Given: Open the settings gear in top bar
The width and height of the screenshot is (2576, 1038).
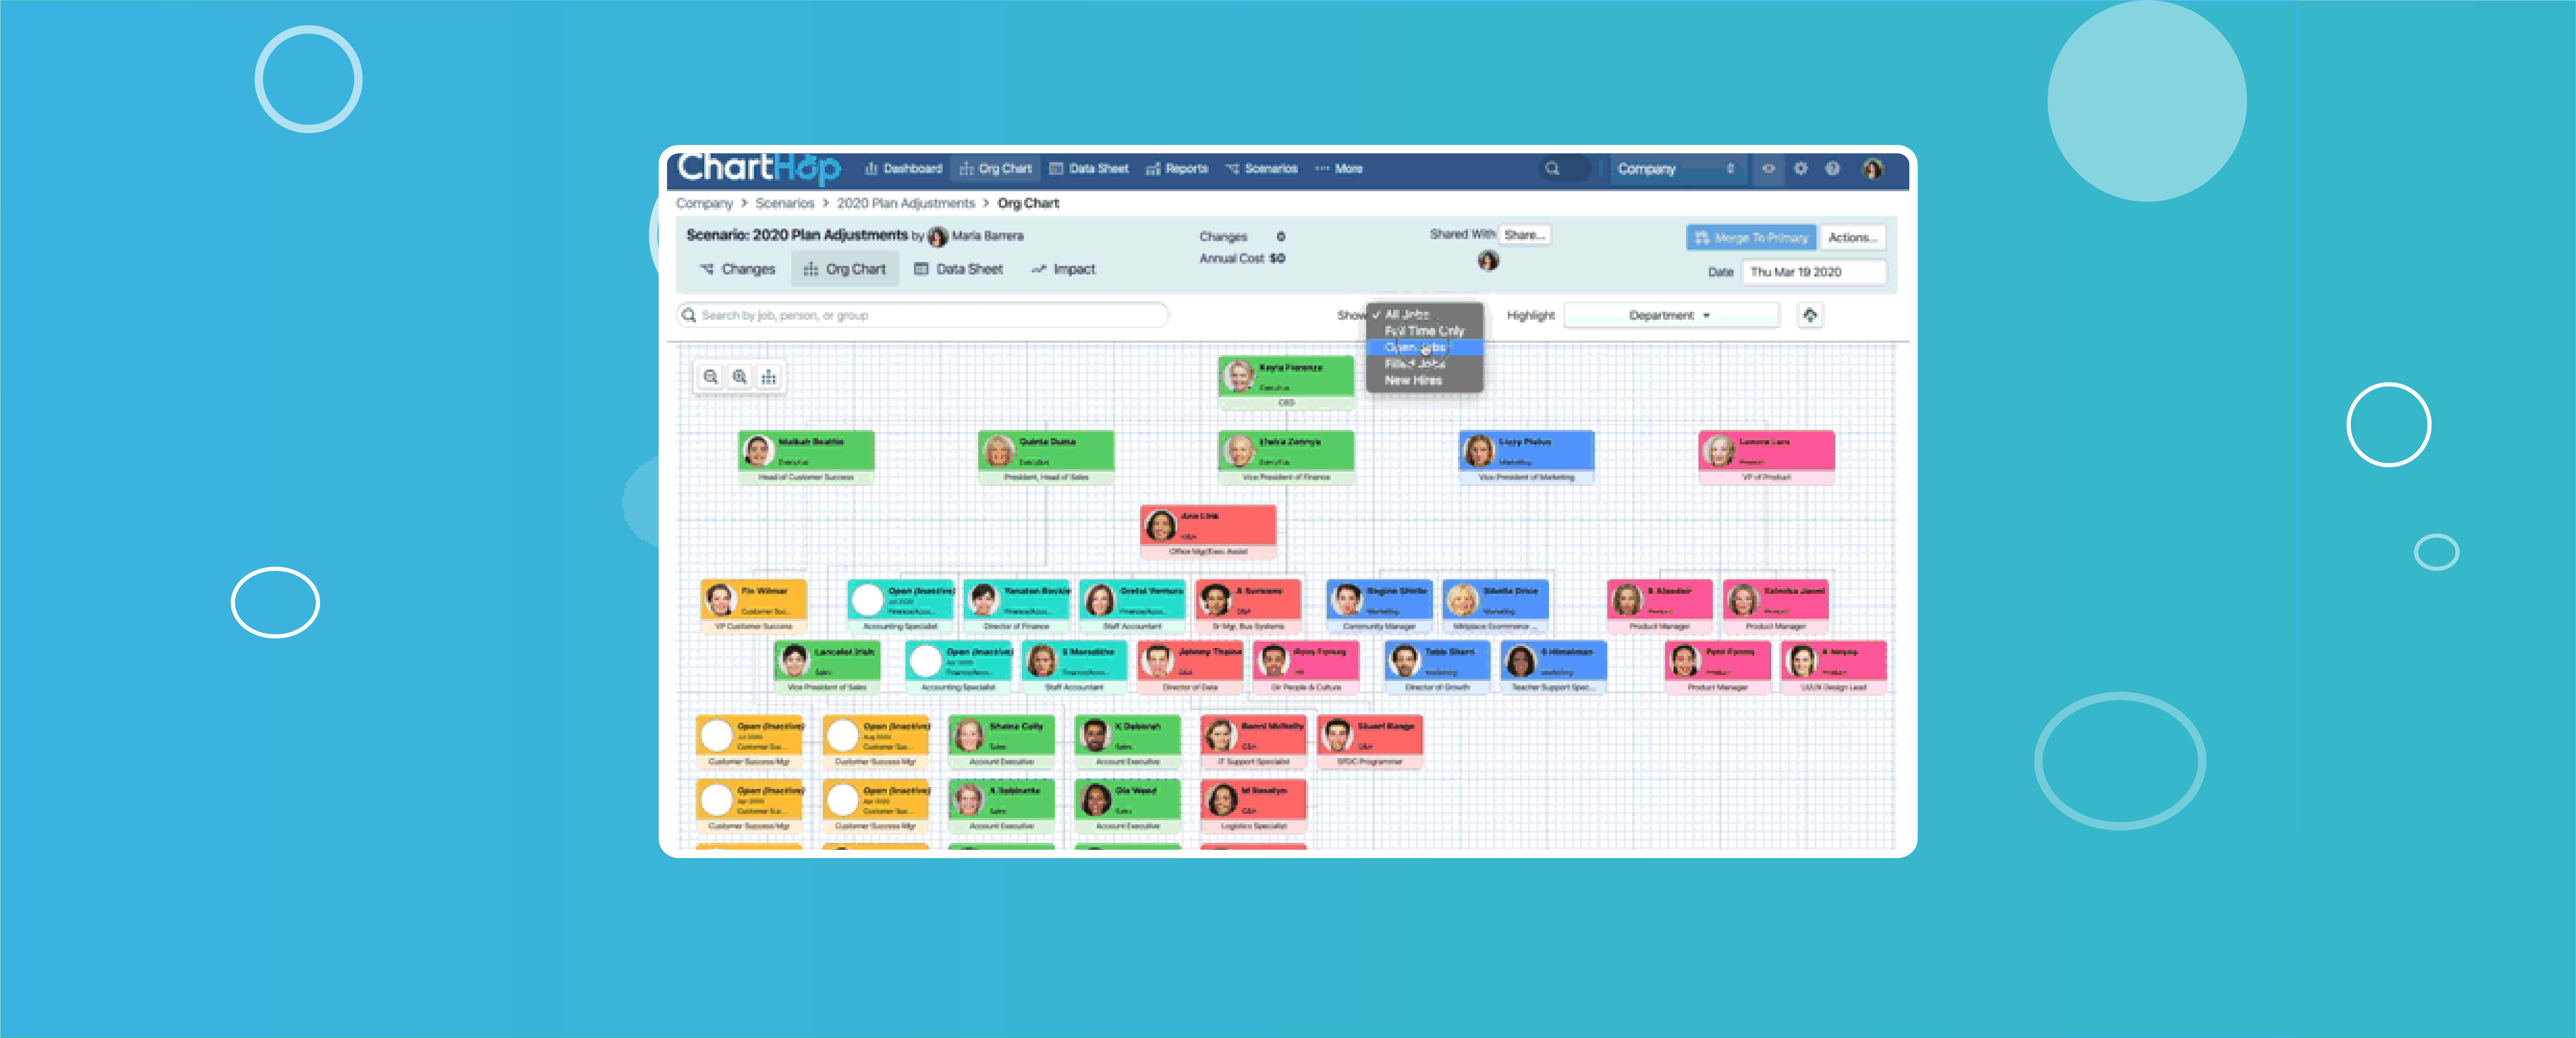Looking at the screenshot, I should [1800, 169].
